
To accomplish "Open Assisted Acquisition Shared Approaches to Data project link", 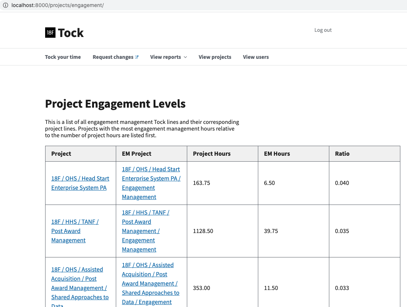I will click(x=80, y=287).
